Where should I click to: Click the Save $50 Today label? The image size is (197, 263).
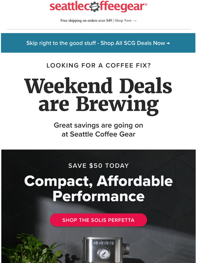click(98, 166)
